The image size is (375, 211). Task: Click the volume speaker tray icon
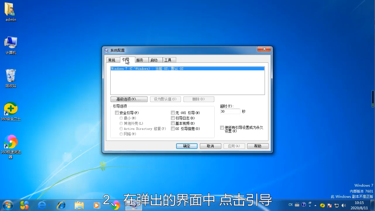click(344, 205)
